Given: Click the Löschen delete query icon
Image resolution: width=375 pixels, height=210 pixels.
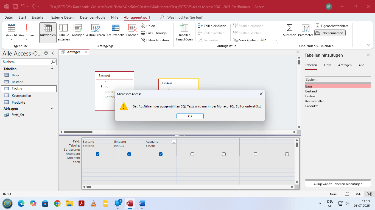Looking at the screenshot, I should click(132, 28).
